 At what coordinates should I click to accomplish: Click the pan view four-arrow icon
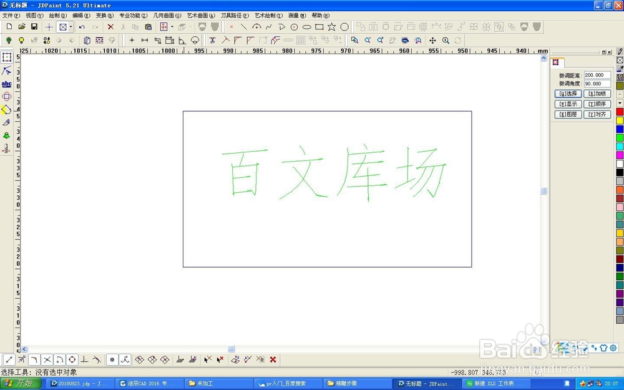point(432,40)
